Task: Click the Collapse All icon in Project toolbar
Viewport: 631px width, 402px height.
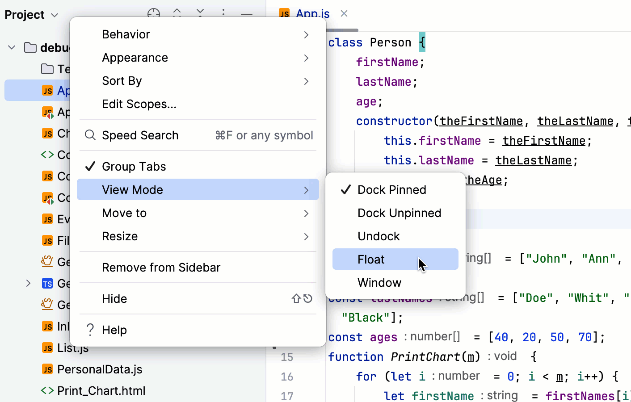Action: (200, 13)
